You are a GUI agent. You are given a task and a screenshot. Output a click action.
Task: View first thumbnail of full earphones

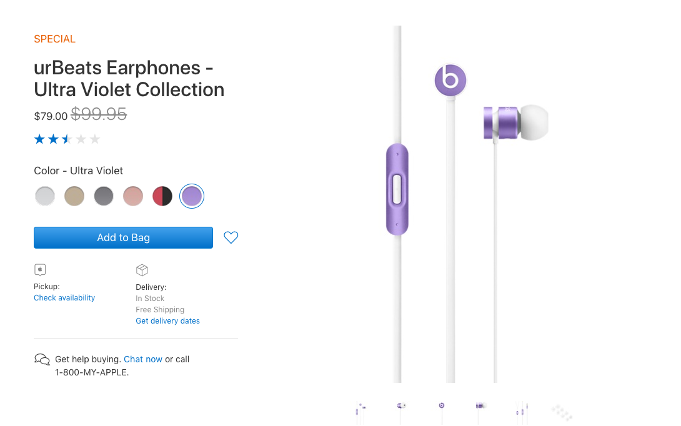tap(360, 409)
